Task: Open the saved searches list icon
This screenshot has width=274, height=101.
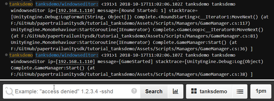Action: coord(240,91)
